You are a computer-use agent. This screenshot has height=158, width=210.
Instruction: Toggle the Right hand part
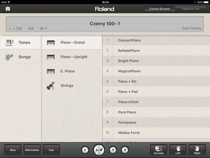[x=197, y=150]
